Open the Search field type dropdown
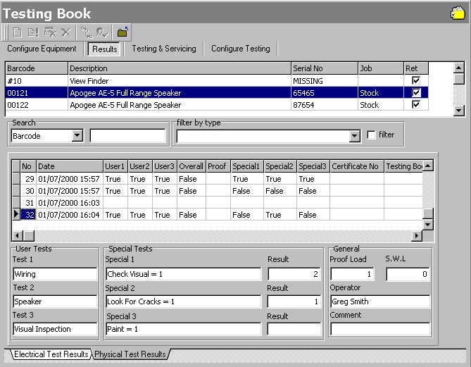471x367 pixels. [x=77, y=135]
